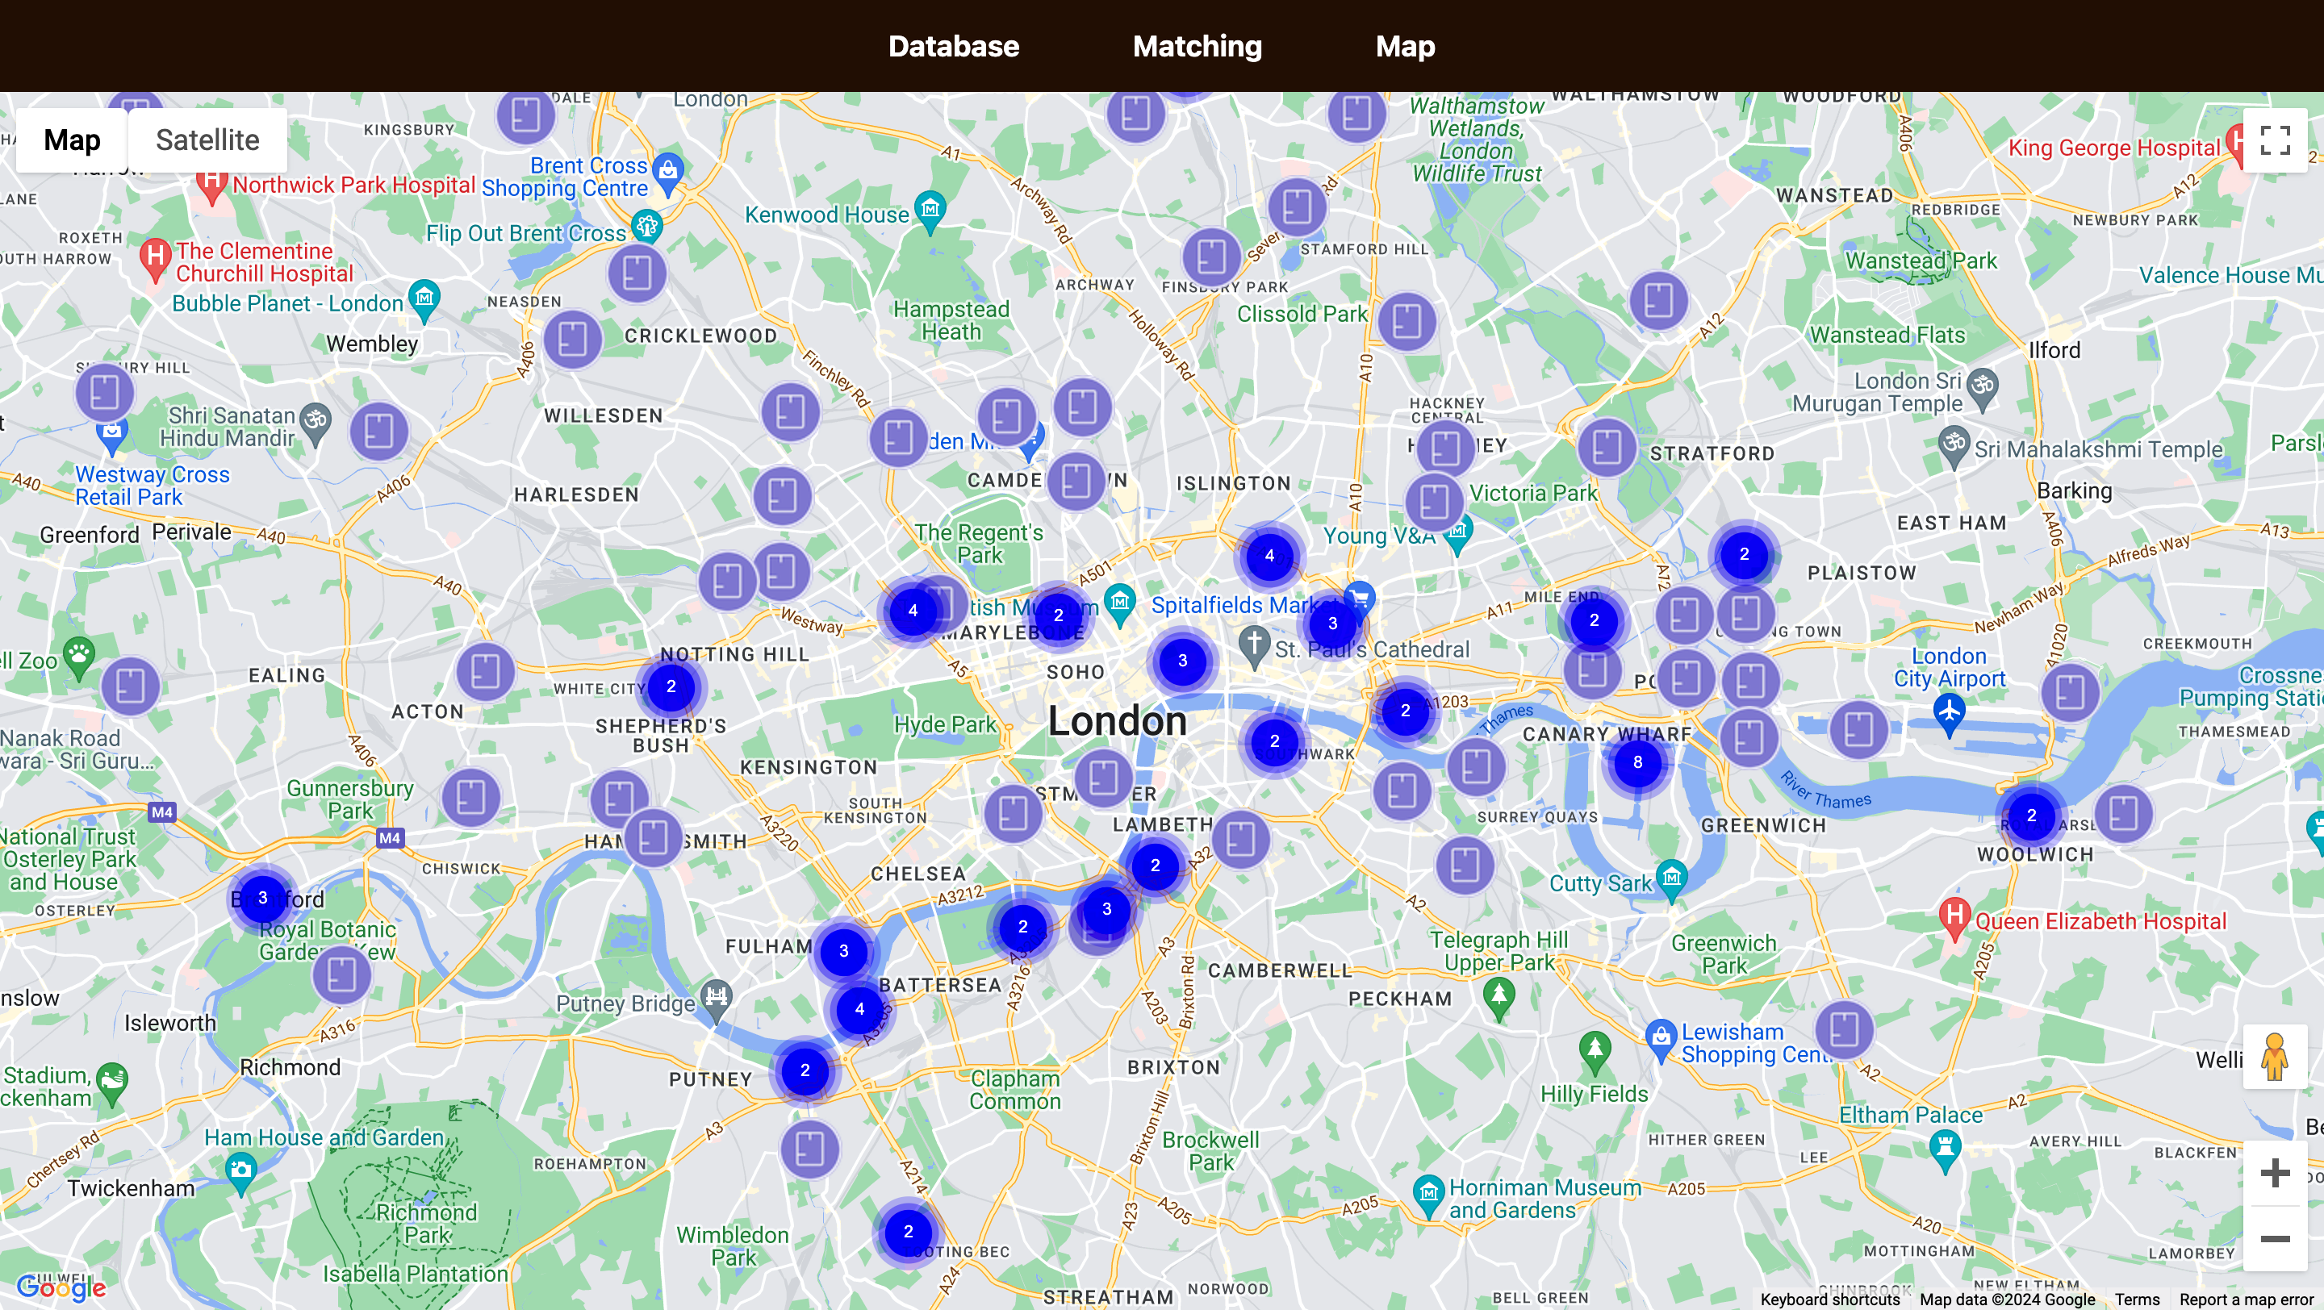
Task: Switch to Satellite map view
Action: coord(207,140)
